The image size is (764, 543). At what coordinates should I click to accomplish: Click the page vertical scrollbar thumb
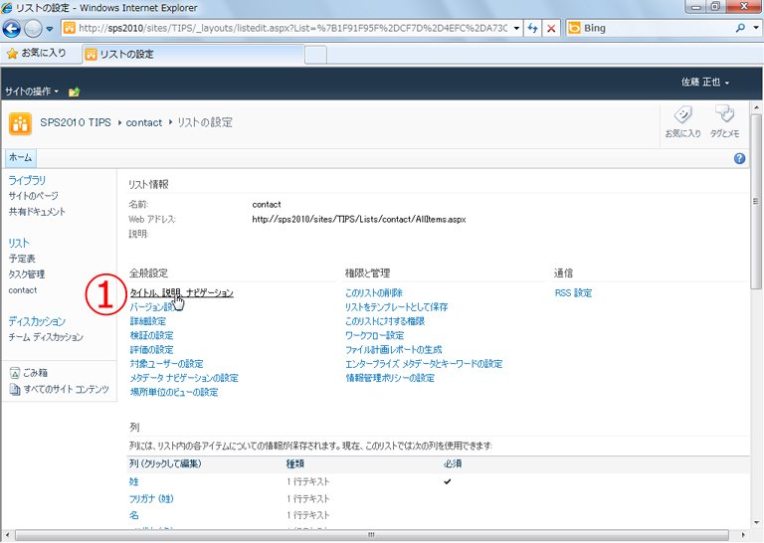coord(755,202)
